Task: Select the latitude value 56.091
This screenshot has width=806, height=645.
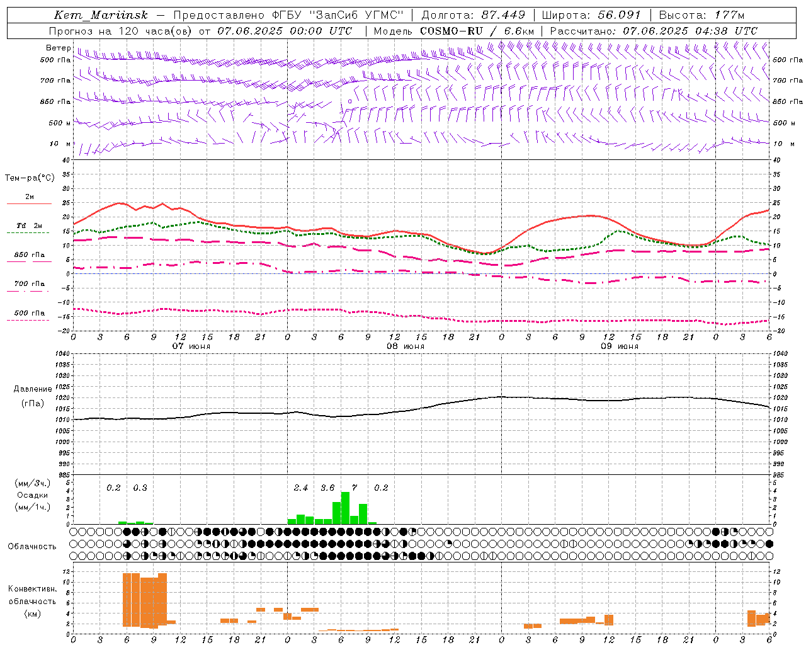Action: coord(619,15)
